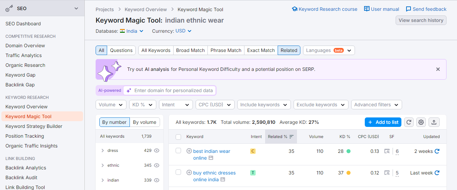Open the Intent filter dropdown
457x190 pixels.
click(176, 105)
